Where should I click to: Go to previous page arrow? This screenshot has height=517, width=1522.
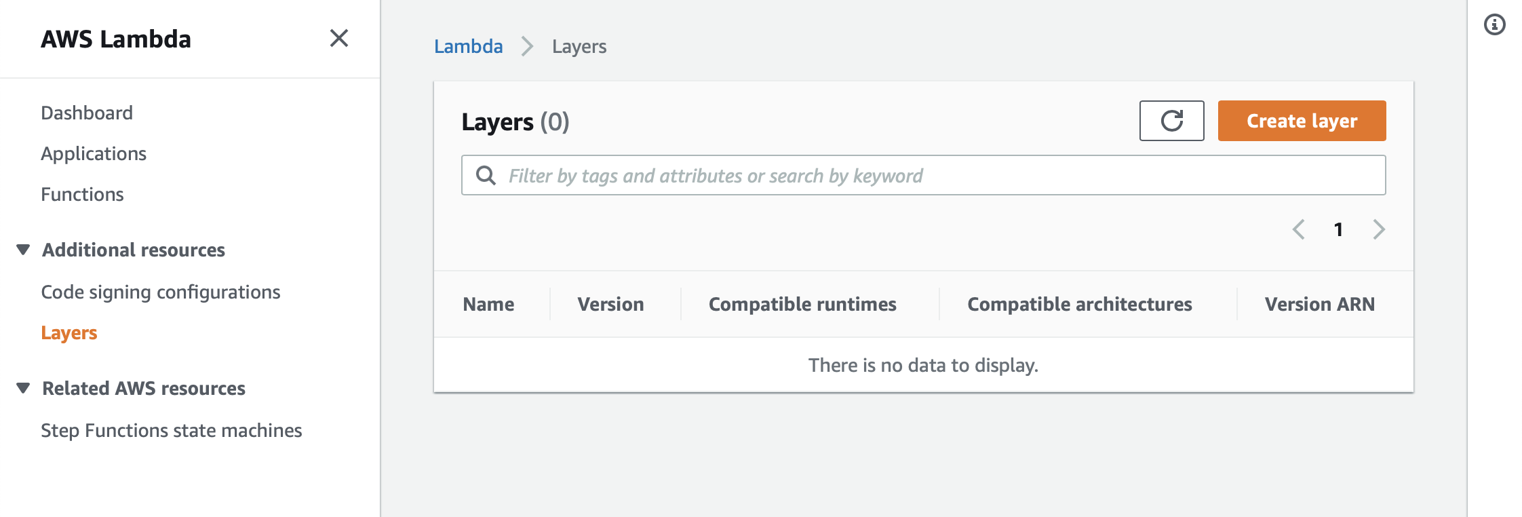[1299, 229]
